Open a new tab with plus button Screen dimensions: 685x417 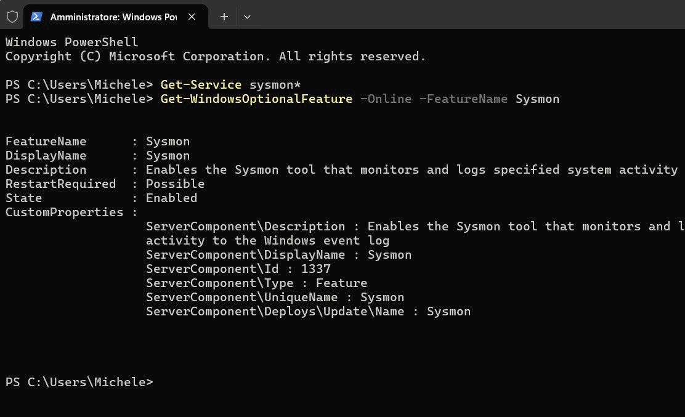(224, 17)
